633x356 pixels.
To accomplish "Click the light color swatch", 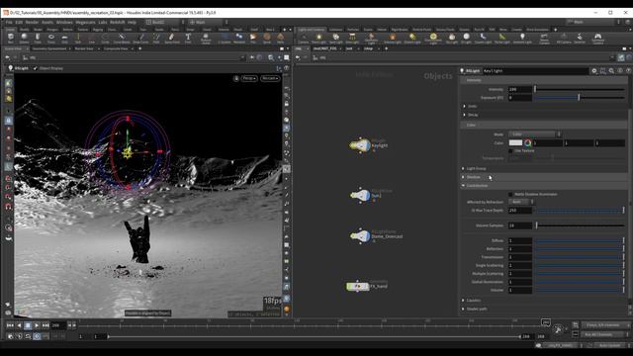I will tap(515, 142).
